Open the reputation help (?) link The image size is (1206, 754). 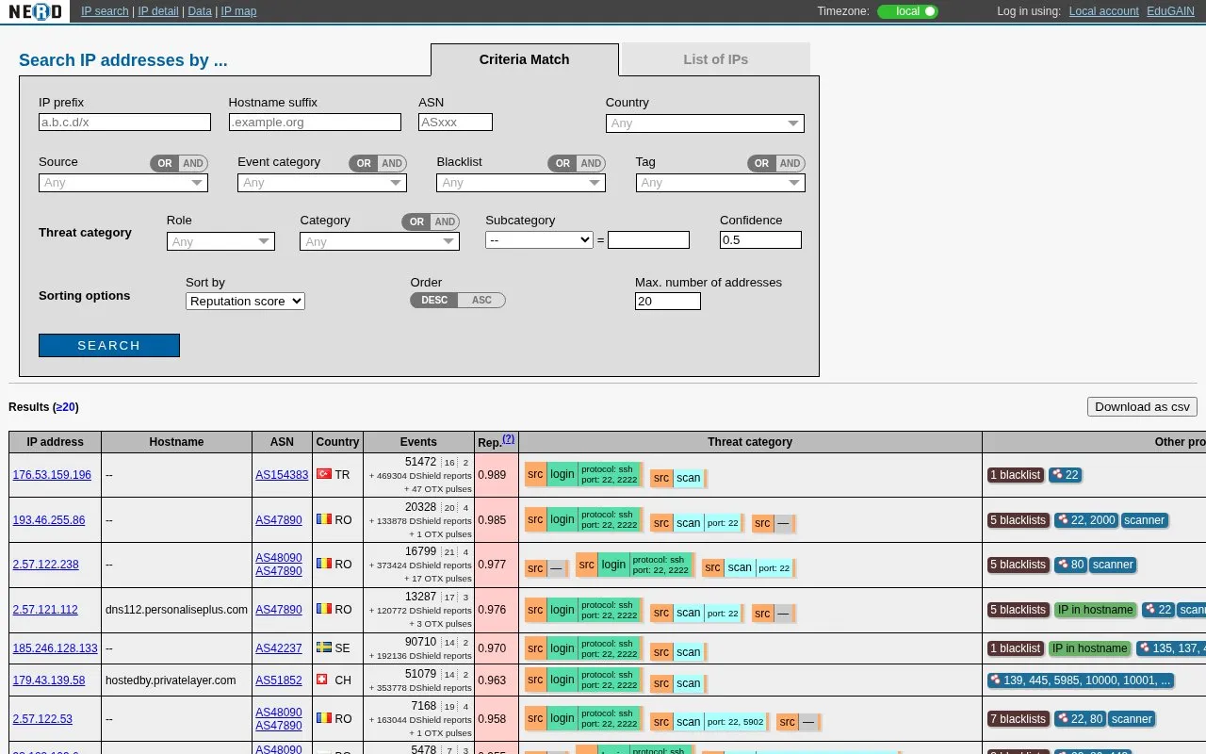509,439
